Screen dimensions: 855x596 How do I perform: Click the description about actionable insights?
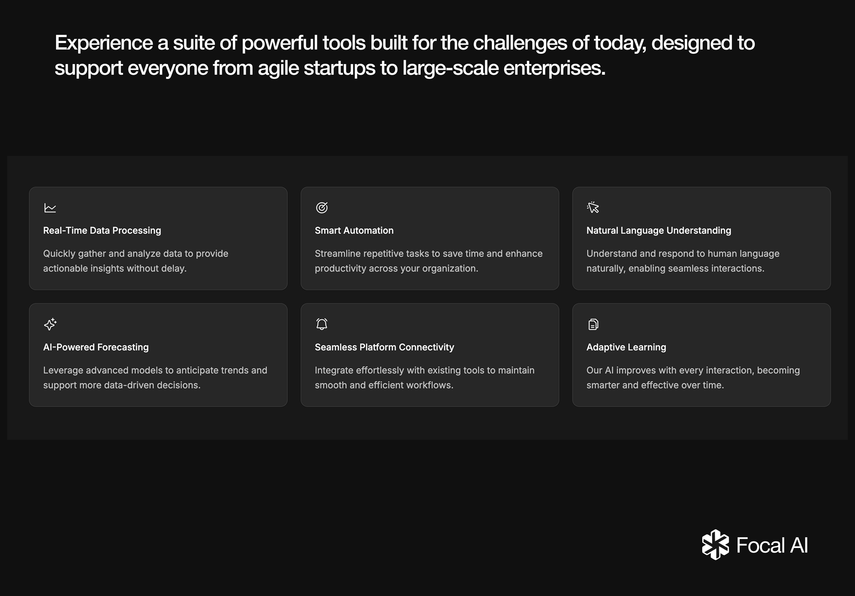pos(135,261)
